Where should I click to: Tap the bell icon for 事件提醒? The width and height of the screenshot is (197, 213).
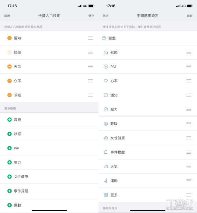[106, 152]
